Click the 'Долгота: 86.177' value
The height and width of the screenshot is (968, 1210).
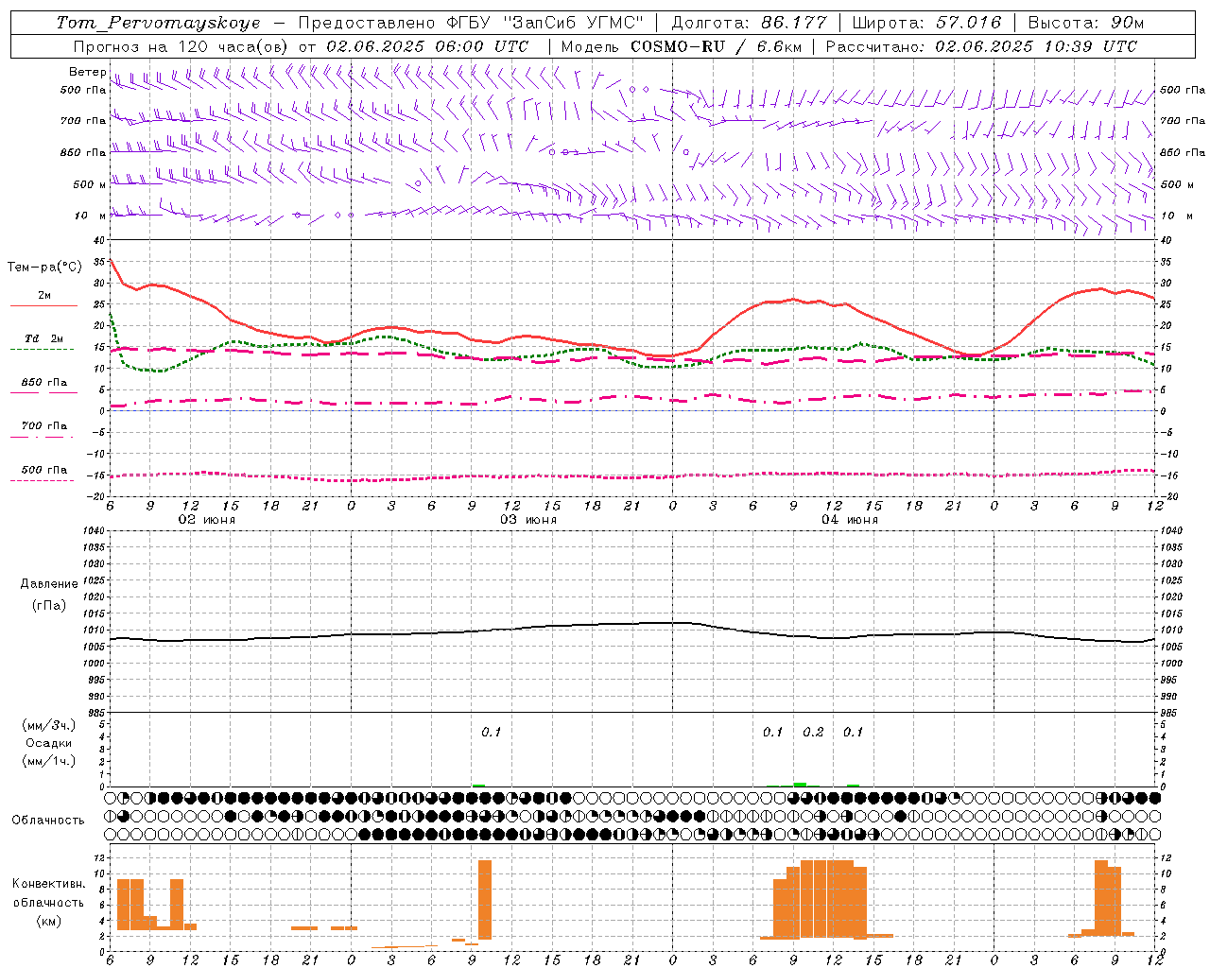pyautogui.click(x=749, y=23)
